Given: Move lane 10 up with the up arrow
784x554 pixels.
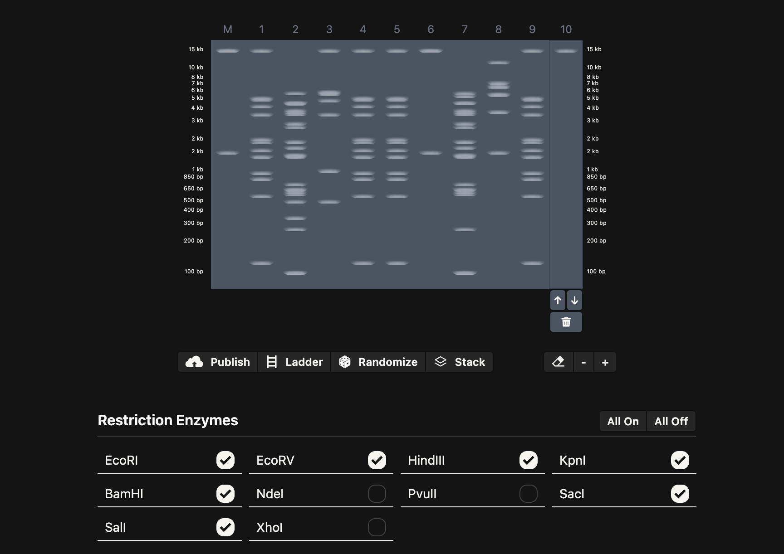Looking at the screenshot, I should pos(558,300).
